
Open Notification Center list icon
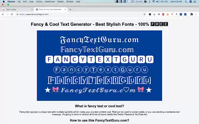(195, 2)
